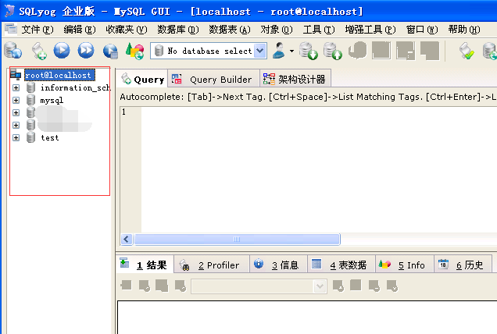Select the information_sch database name
The height and width of the screenshot is (334, 497).
point(75,87)
